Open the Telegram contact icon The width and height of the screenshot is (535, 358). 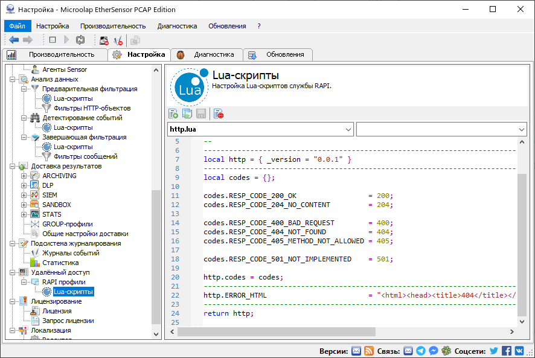(x=421, y=351)
